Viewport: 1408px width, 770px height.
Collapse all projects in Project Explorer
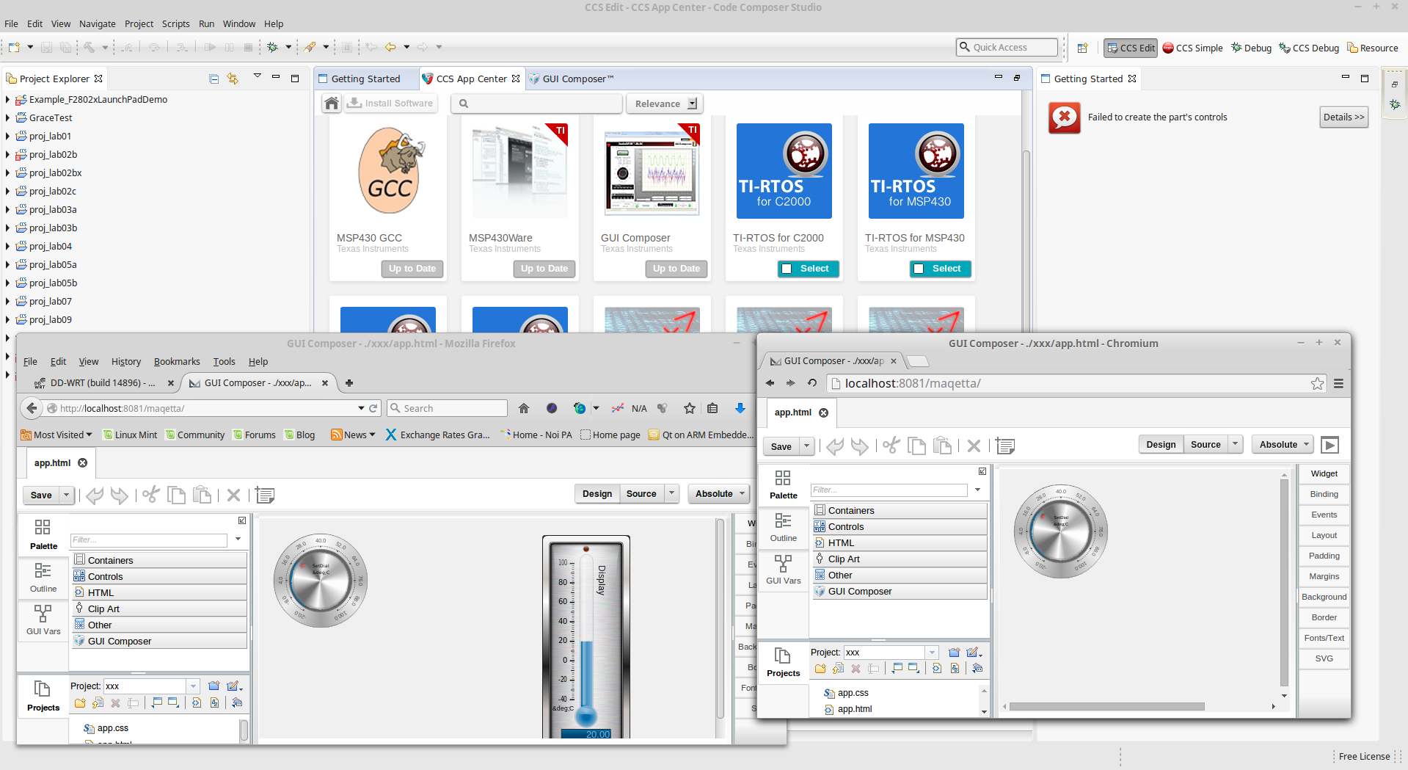tap(214, 79)
